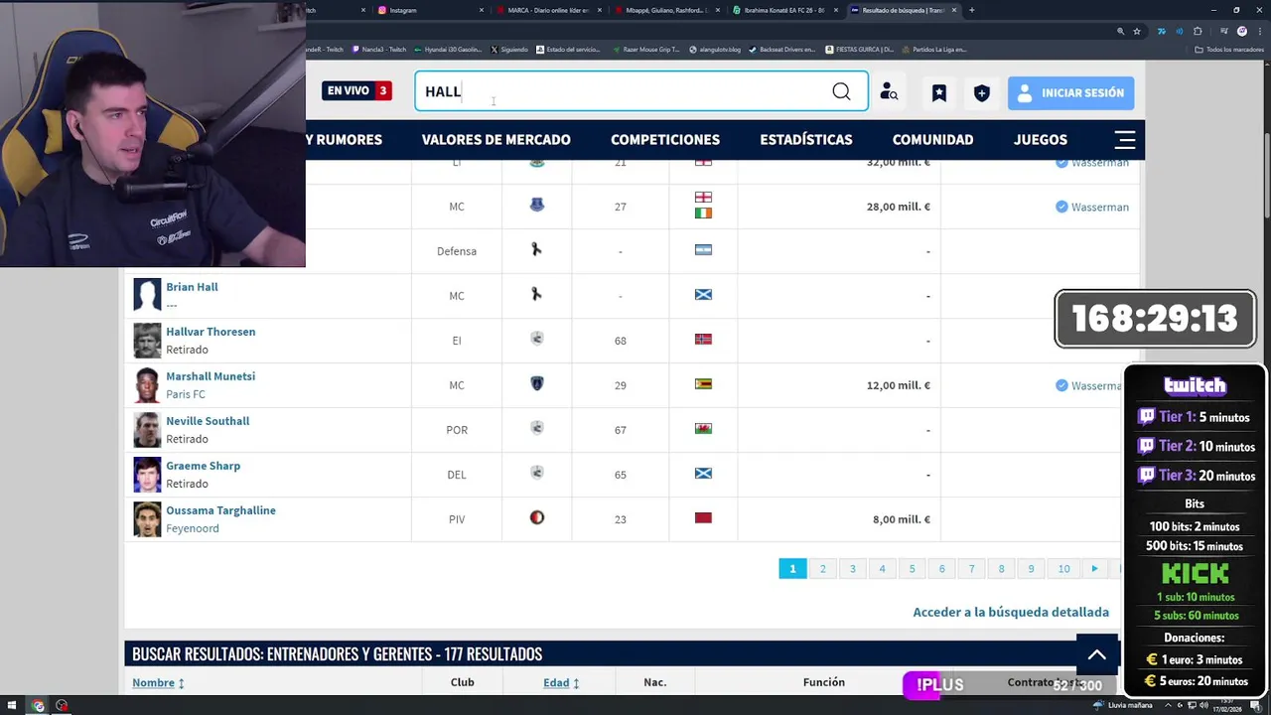Open the Y Rumores menu
Image resolution: width=1271 pixels, height=715 pixels.
(344, 139)
